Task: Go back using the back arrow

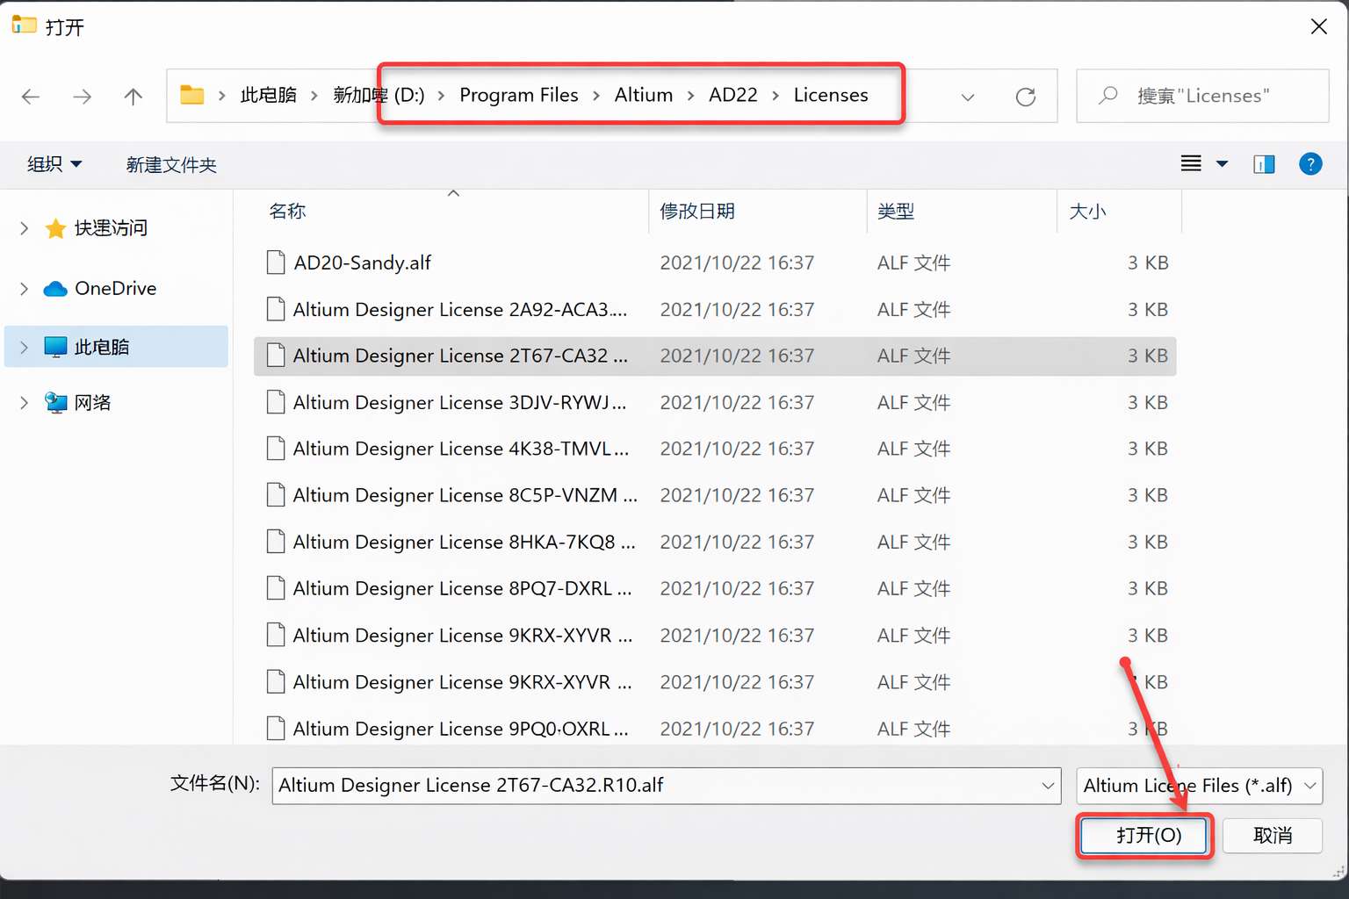Action: click(31, 97)
